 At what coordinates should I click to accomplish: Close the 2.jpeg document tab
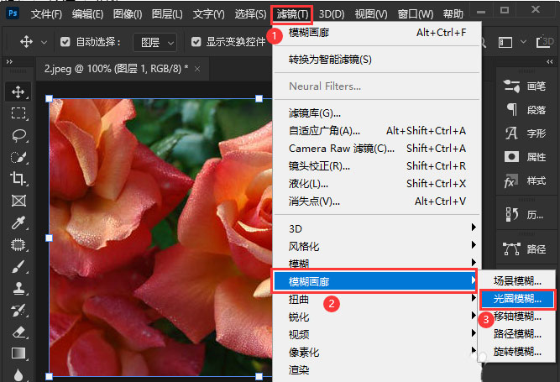point(197,69)
